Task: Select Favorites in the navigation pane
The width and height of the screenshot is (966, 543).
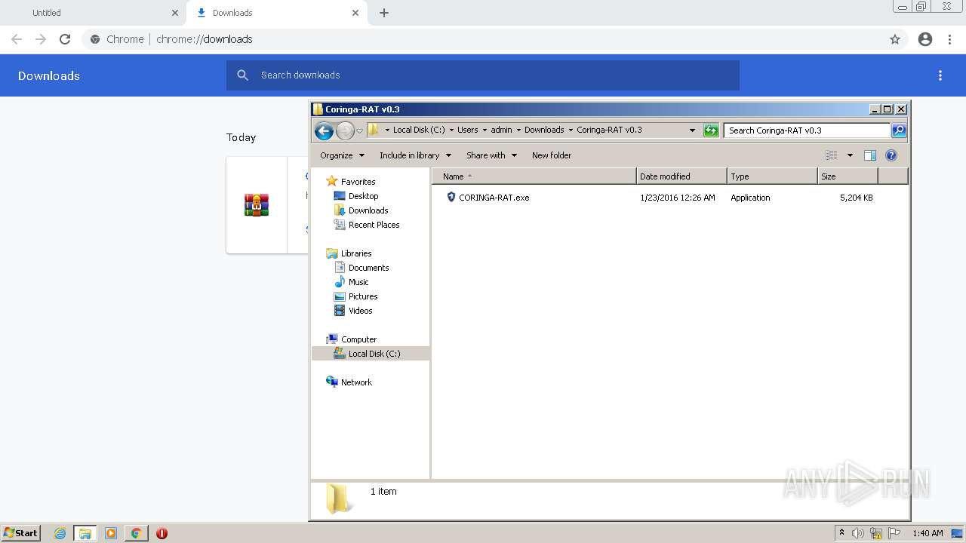Action: click(358, 182)
